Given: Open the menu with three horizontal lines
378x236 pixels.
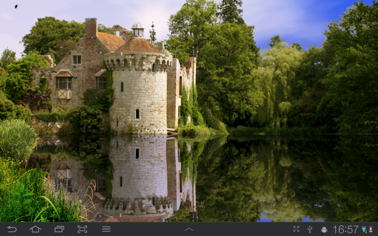Looking at the screenshot, I should pos(106,229).
